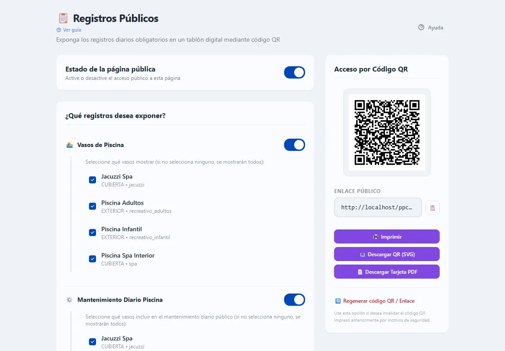This screenshot has width=505, height=351.
Task: Switch off Mantenimiento Diario Piscina toggle
Action: 295,300
